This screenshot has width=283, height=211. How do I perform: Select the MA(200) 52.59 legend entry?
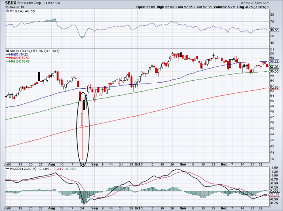coord(18,58)
